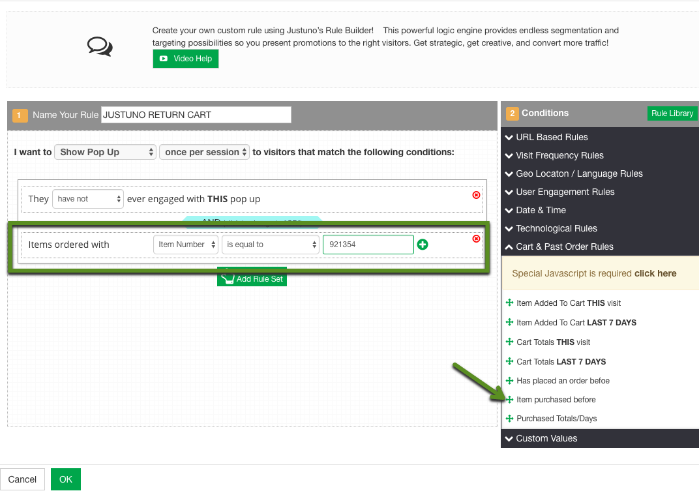Open the Show Pop Up action dropdown
The width and height of the screenshot is (699, 493).
[x=105, y=152]
